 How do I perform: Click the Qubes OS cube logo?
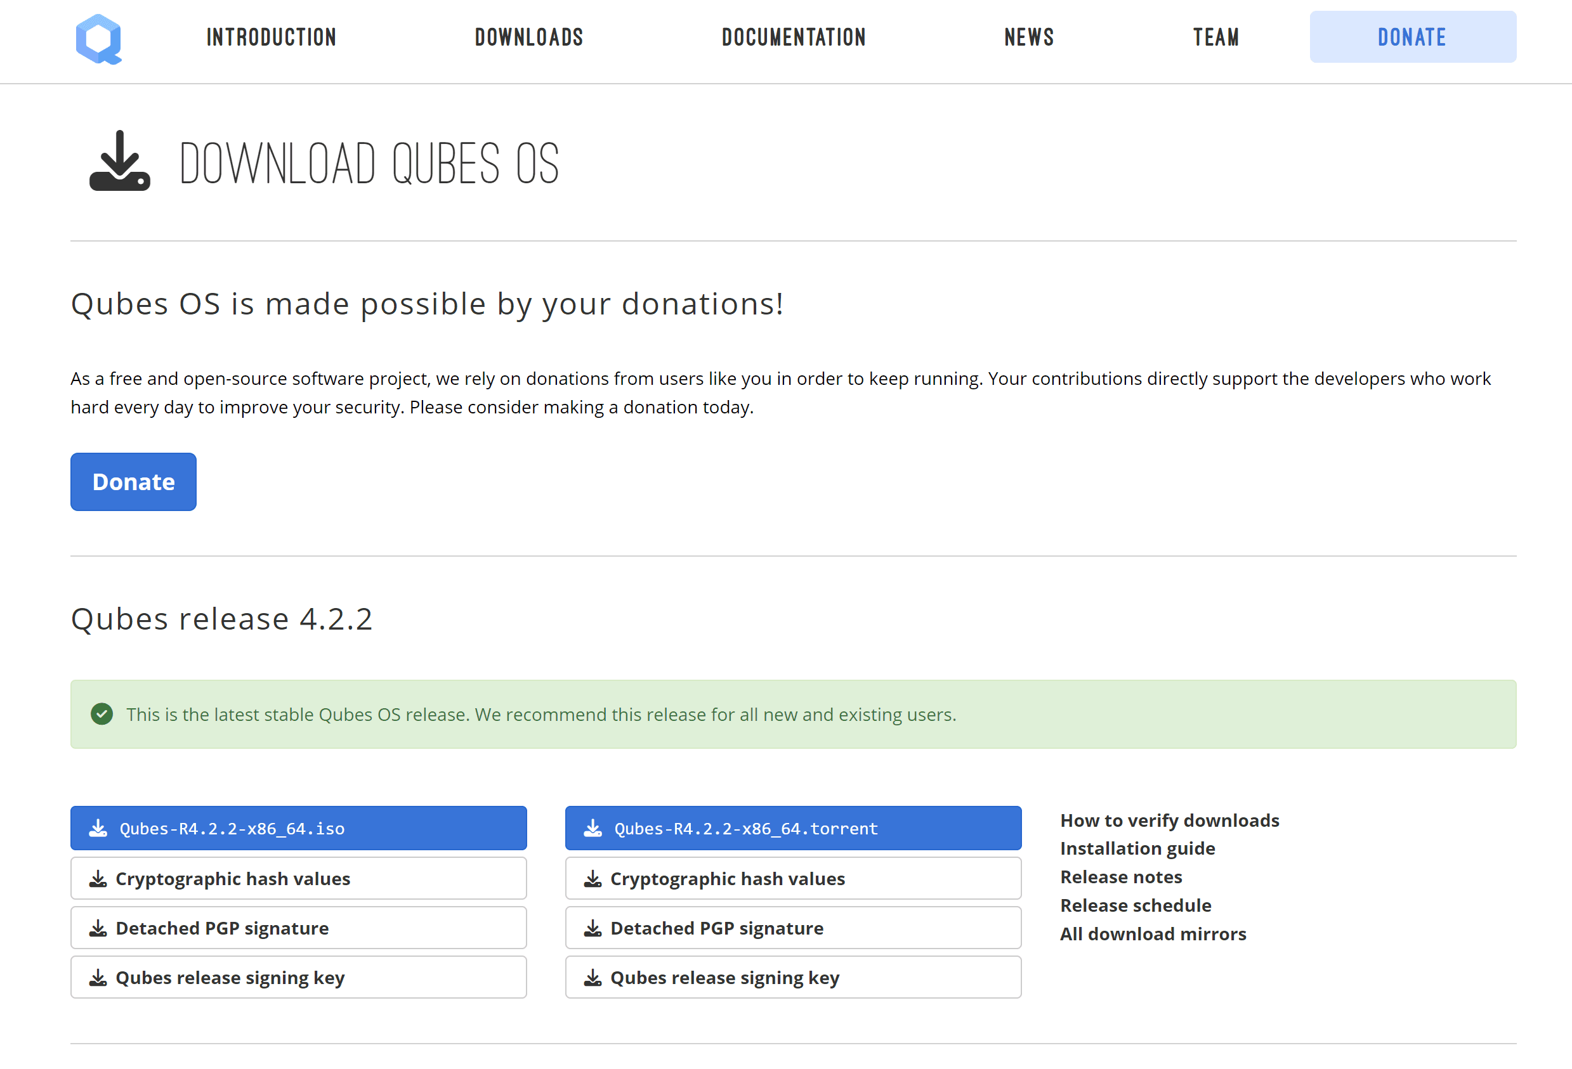pos(99,39)
